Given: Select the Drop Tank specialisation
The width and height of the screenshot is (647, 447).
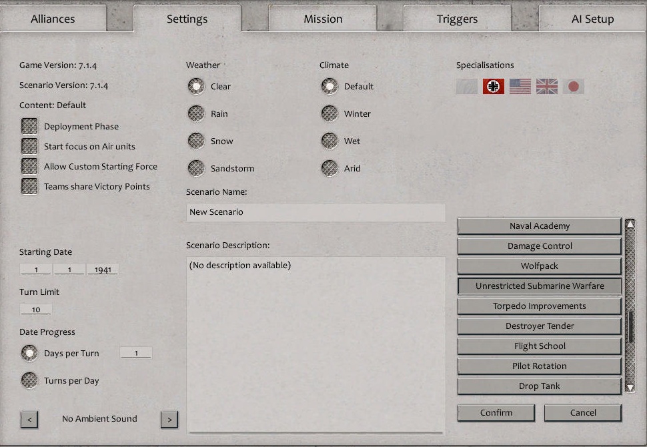Looking at the screenshot, I should tap(540, 386).
